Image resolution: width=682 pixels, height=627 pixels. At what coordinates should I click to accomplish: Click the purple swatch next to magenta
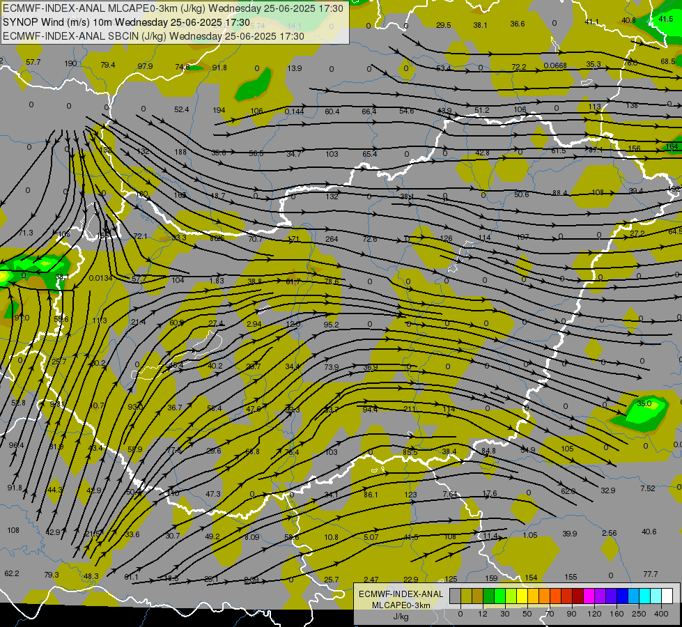[x=600, y=596]
